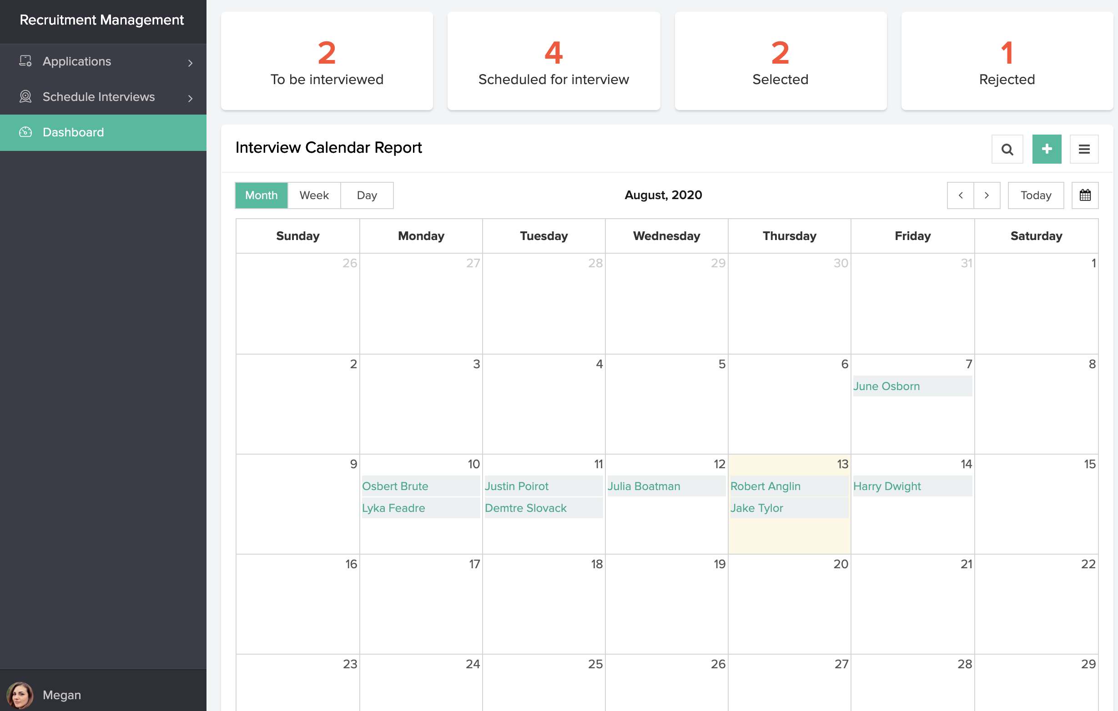
Task: Jump to Today in calendar
Action: (1035, 195)
